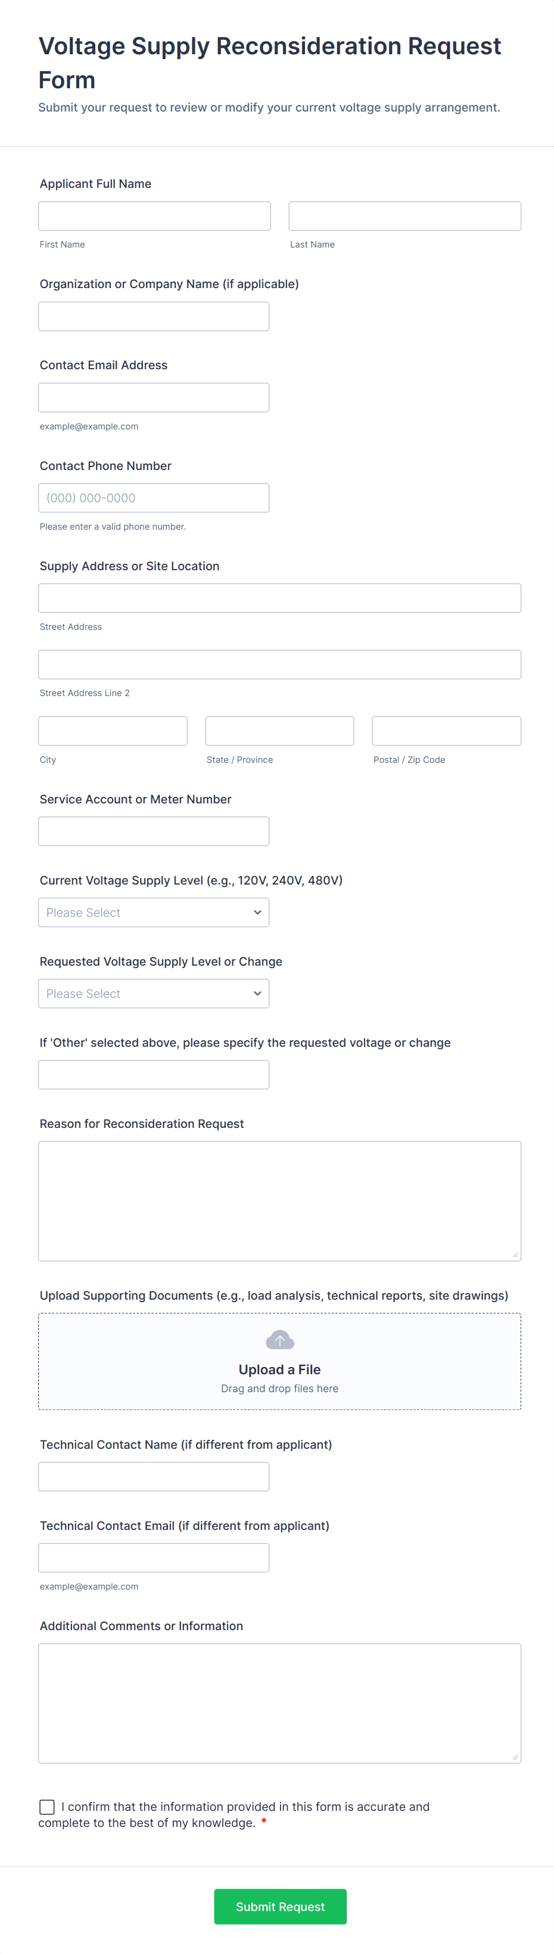Click the cloud upload icon

(x=279, y=1340)
